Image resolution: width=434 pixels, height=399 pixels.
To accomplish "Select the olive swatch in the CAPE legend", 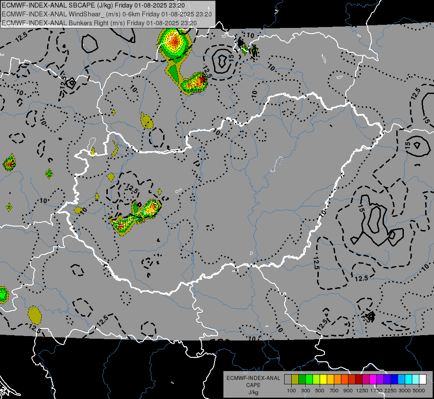I will tap(295, 379).
